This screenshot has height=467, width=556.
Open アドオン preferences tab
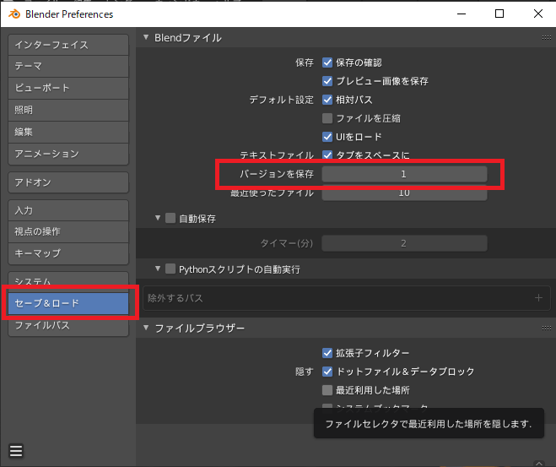click(x=68, y=182)
